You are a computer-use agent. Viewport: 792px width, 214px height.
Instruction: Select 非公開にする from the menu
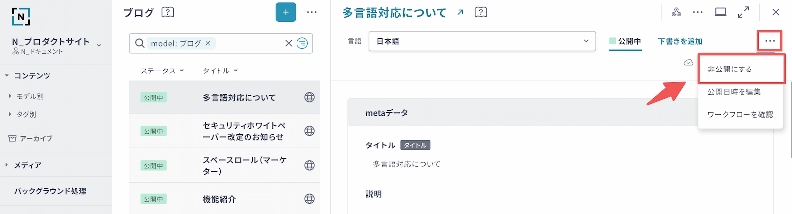pyautogui.click(x=730, y=69)
